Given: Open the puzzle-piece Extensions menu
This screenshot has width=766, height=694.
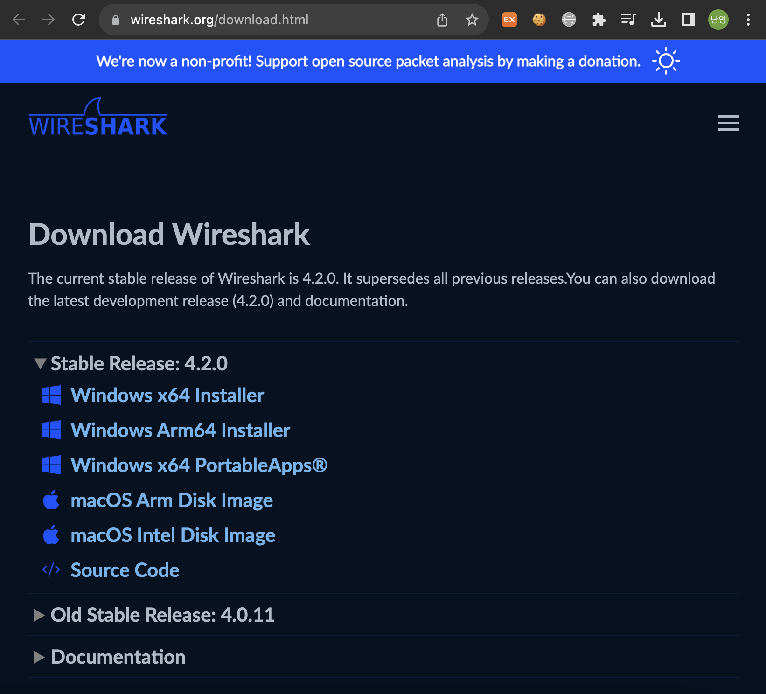Looking at the screenshot, I should click(x=599, y=20).
